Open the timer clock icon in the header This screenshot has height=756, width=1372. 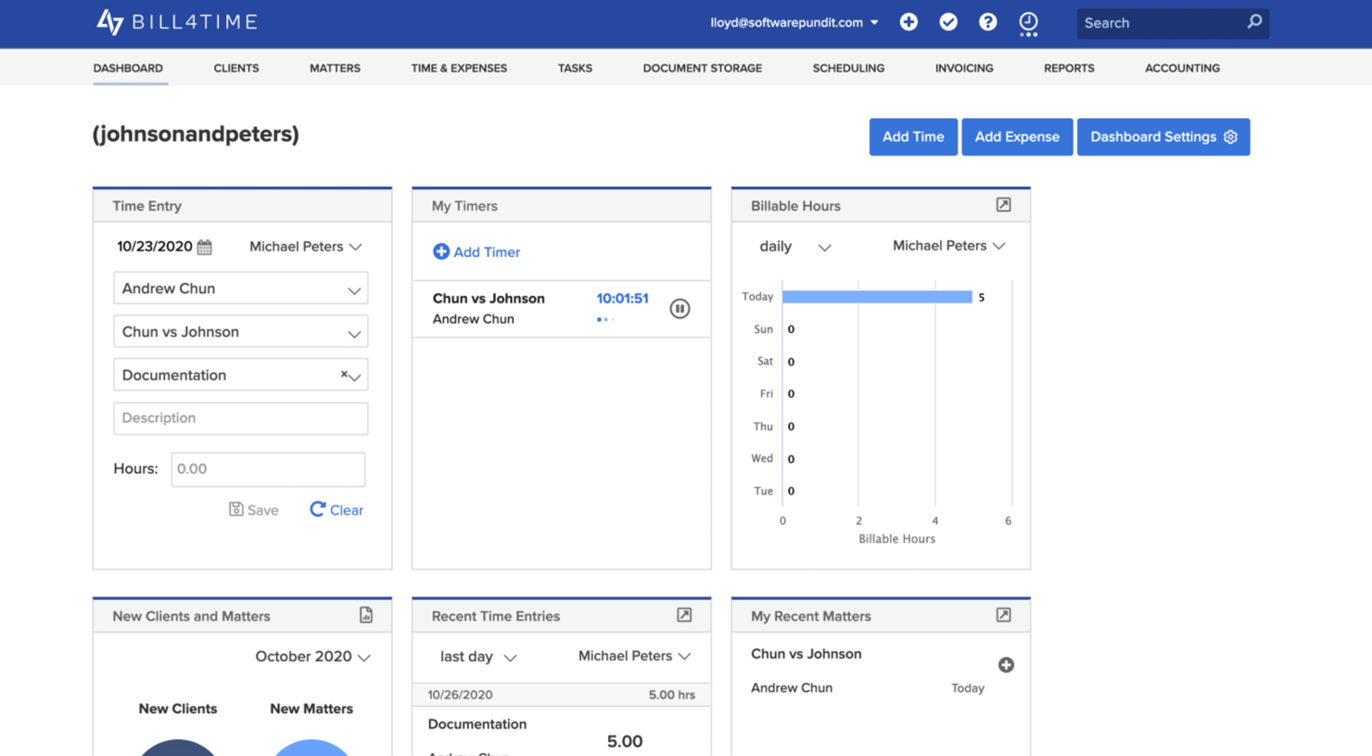pos(1028,21)
